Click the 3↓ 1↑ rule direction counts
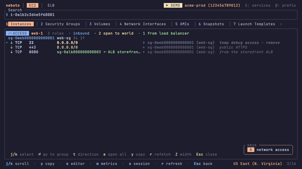 tap(79, 38)
